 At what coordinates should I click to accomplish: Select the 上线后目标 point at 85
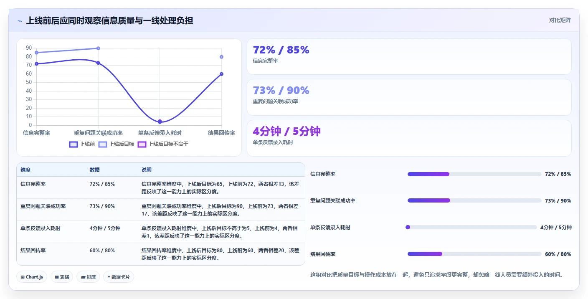[37, 53]
